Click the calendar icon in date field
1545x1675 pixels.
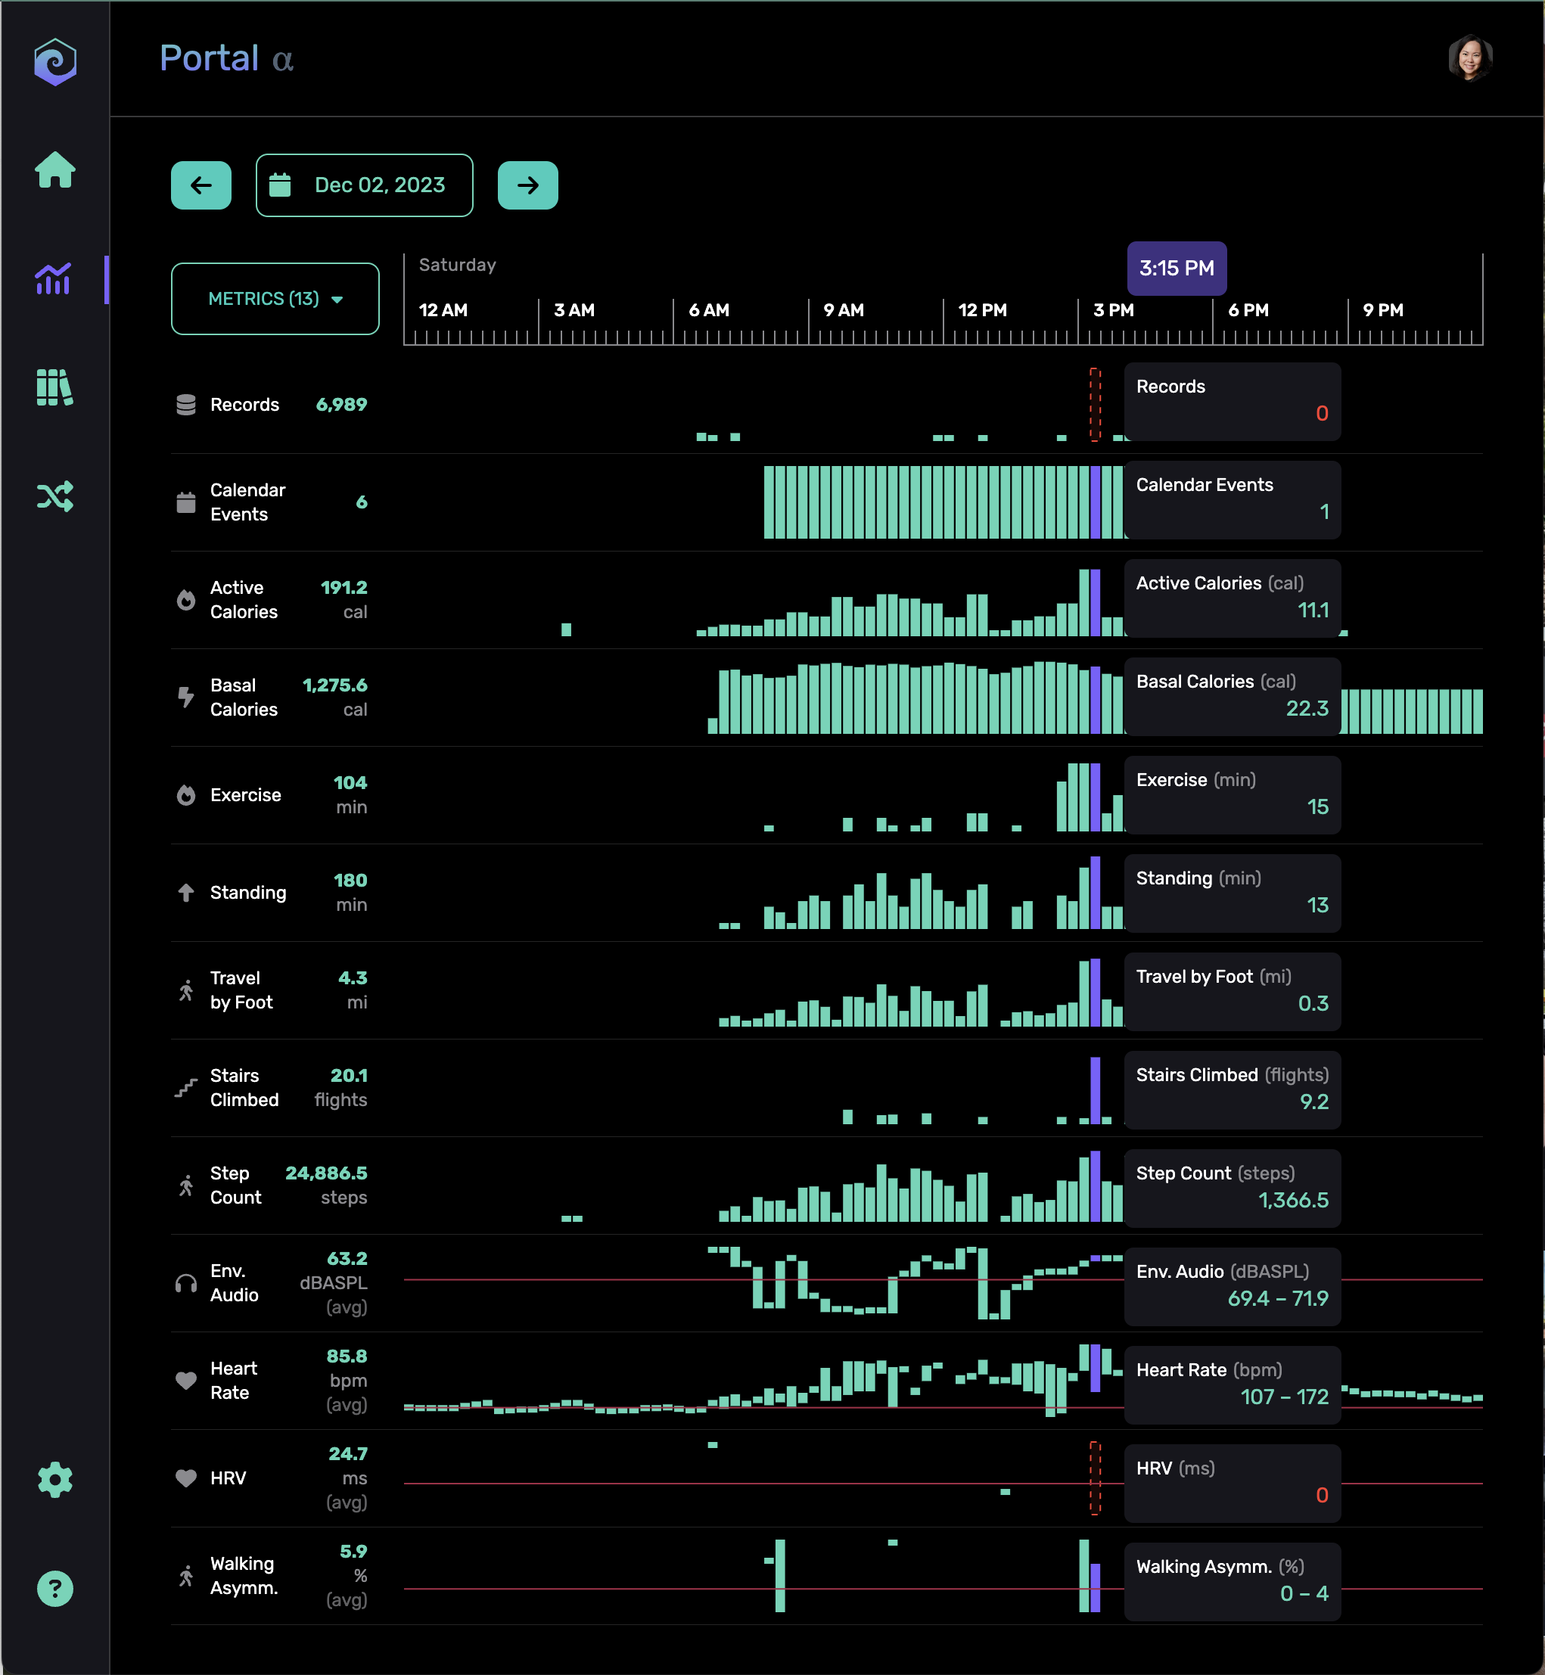pos(280,185)
